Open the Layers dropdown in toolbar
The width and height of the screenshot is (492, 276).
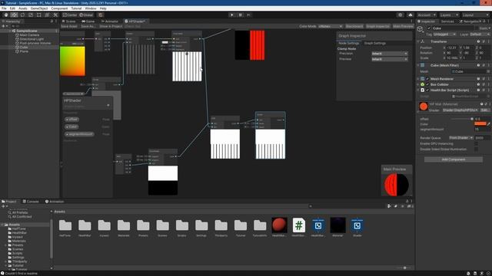tap(449, 15)
